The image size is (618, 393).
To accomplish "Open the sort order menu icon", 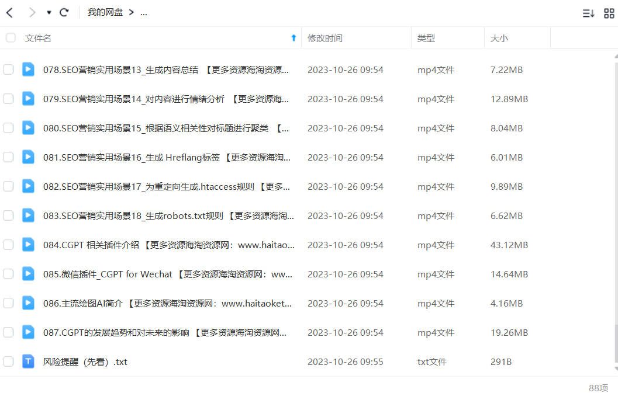I will coord(588,13).
